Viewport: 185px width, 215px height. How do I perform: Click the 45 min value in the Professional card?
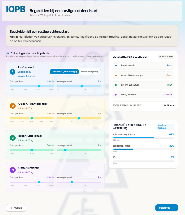(50, 81)
